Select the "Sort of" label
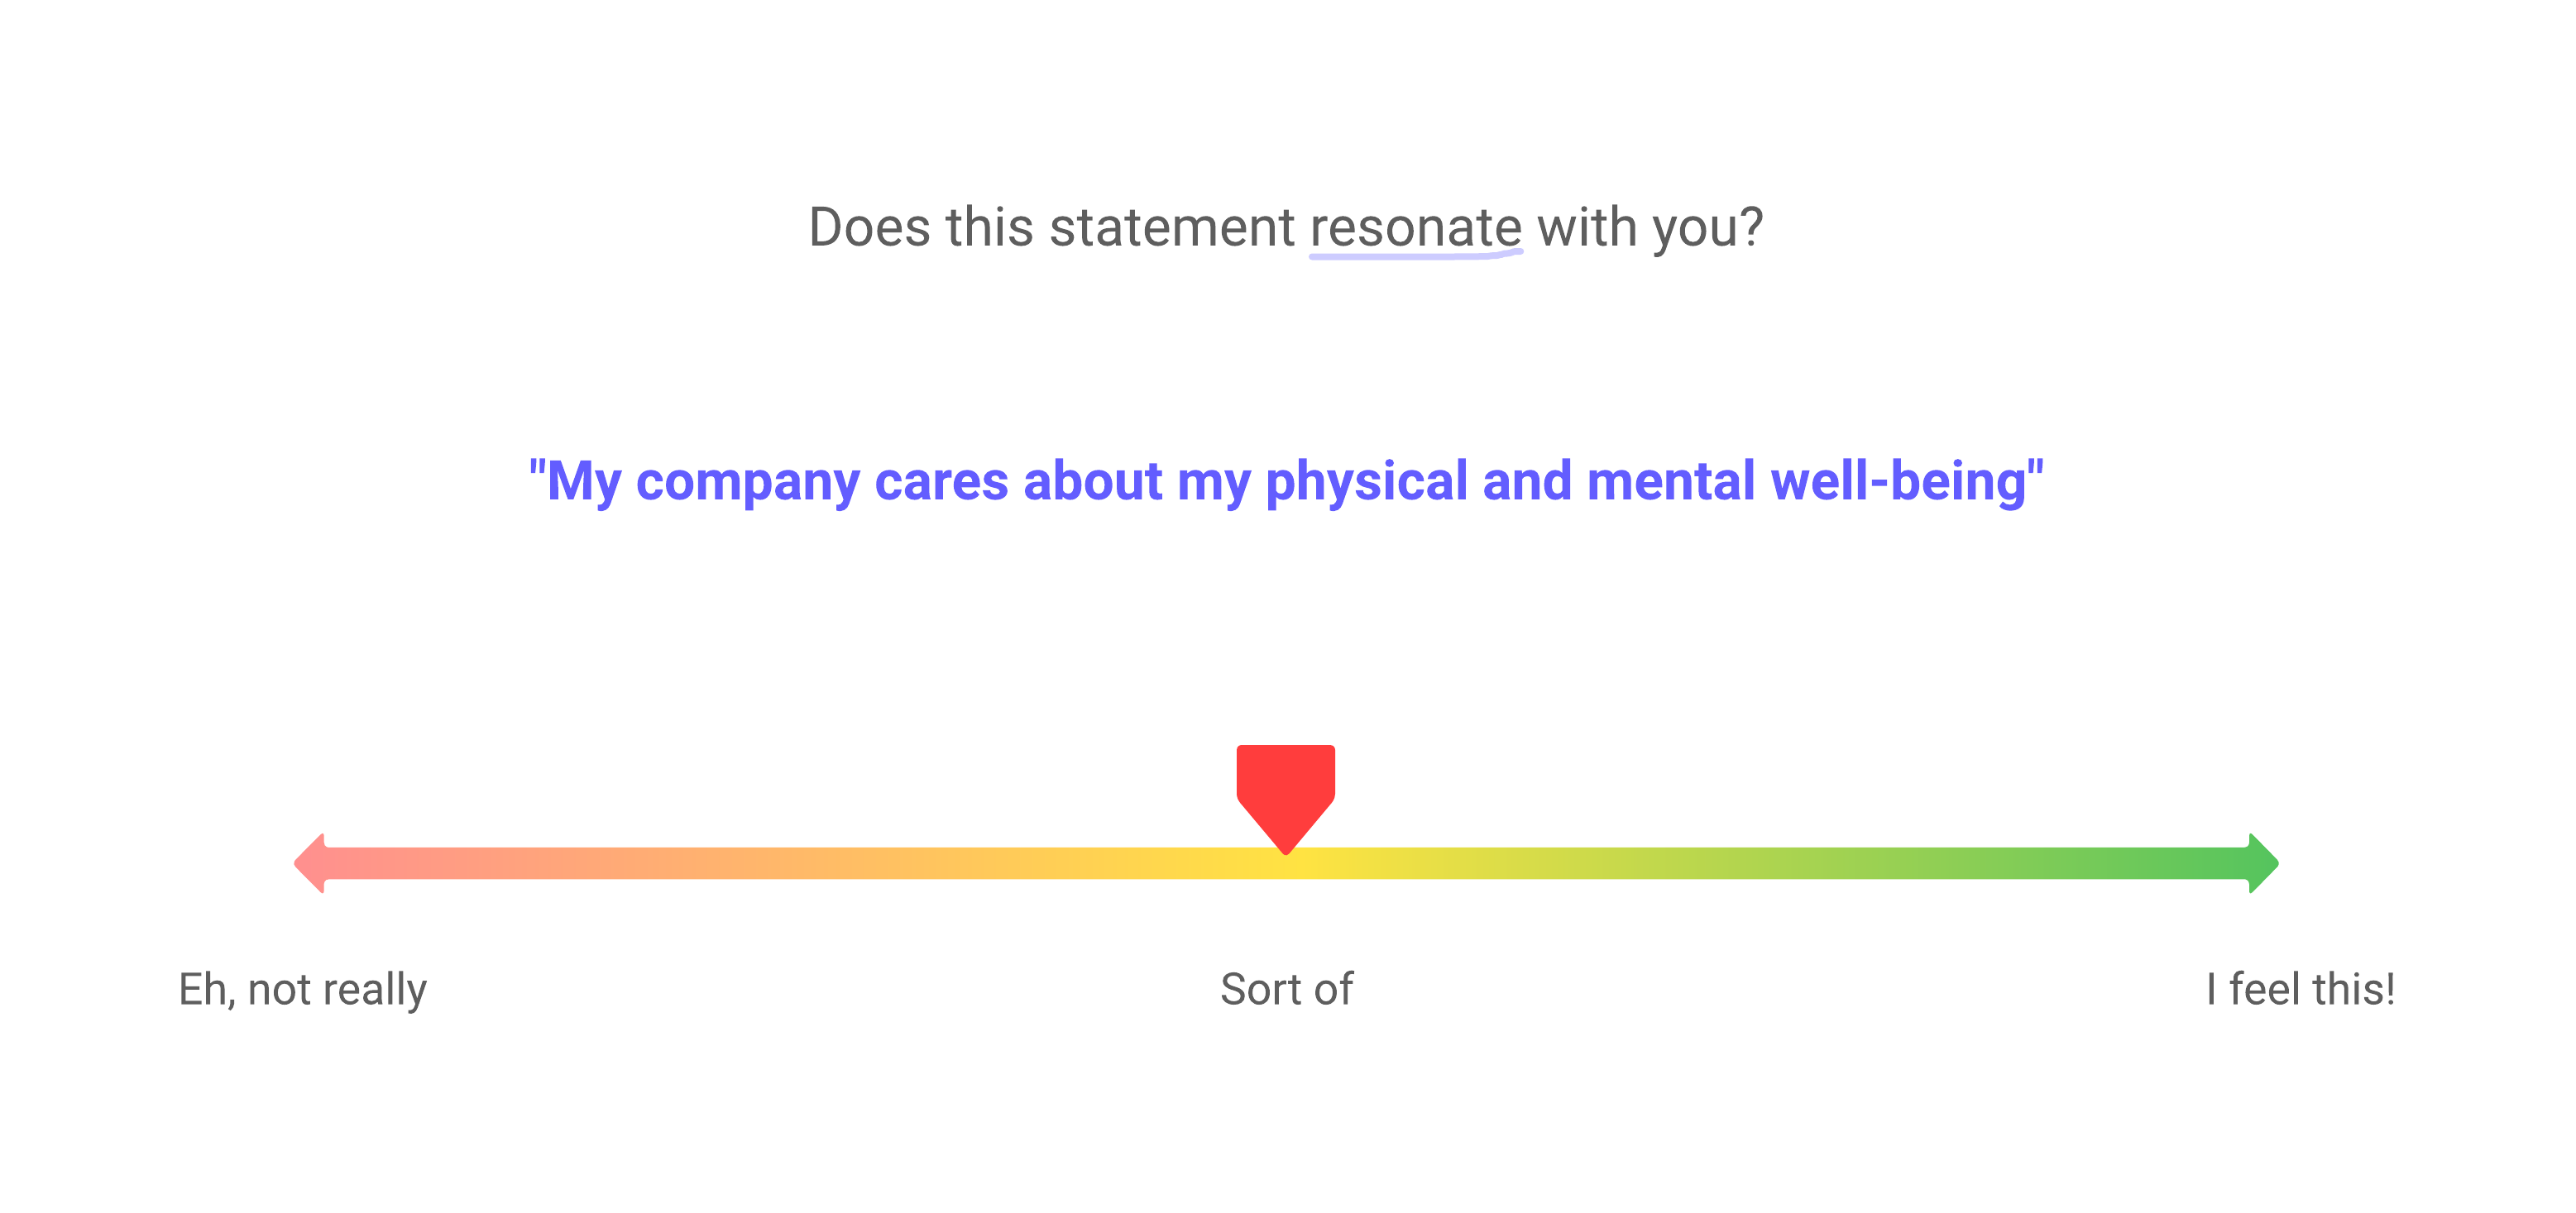Viewport: 2576px width, 1213px height. pos(1286,989)
